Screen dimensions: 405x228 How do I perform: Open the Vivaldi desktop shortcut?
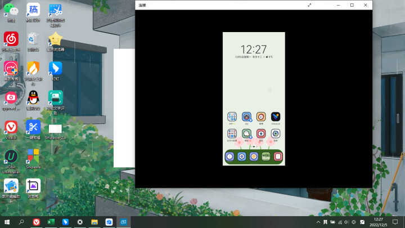pos(11,130)
